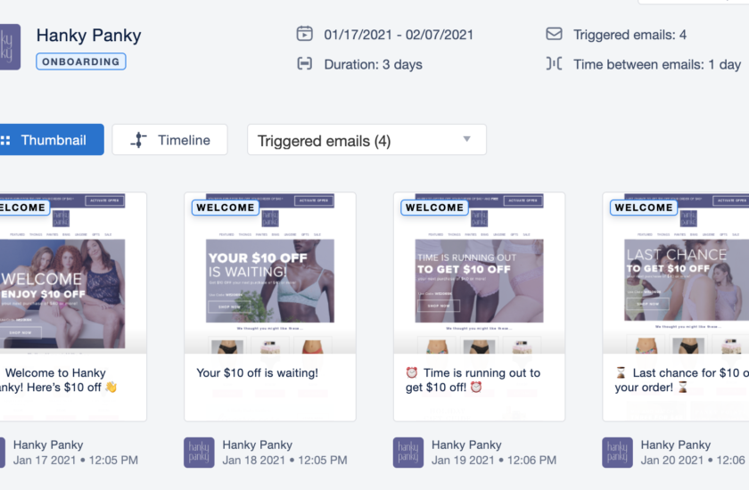Click the ONBOARDING tag badge

click(81, 61)
